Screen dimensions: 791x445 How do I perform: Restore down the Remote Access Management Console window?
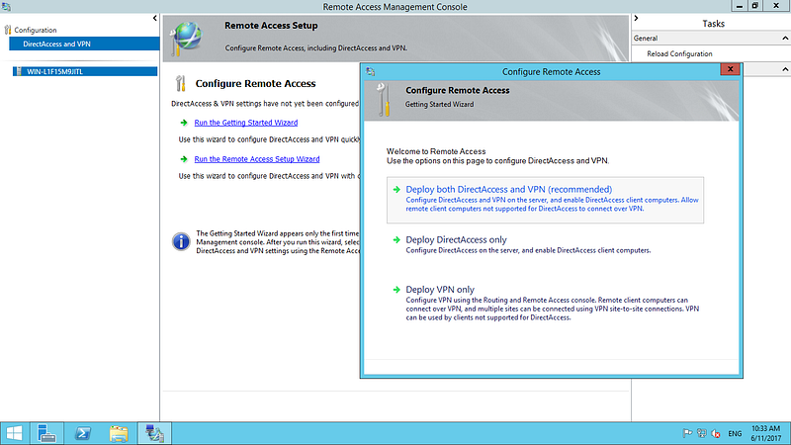tap(755, 6)
